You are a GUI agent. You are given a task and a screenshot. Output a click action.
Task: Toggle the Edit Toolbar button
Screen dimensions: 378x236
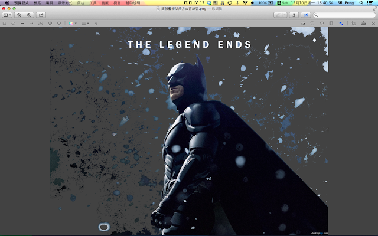click(x=306, y=15)
